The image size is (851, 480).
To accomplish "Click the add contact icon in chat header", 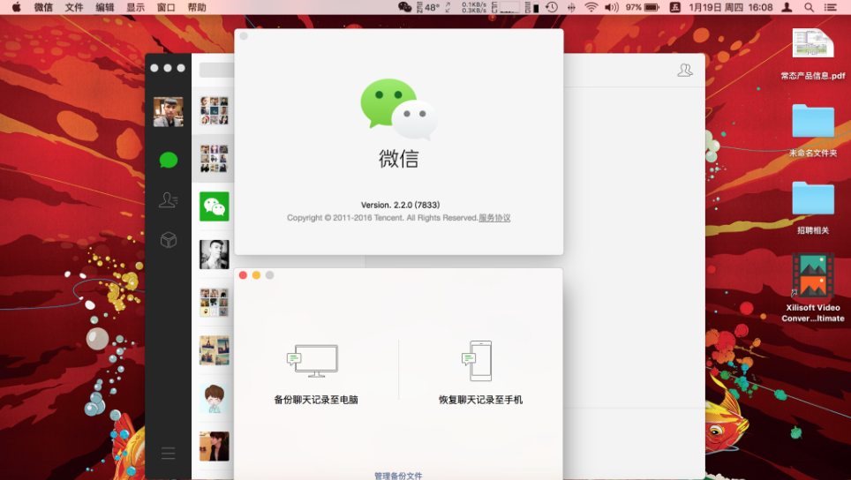I will pos(684,71).
